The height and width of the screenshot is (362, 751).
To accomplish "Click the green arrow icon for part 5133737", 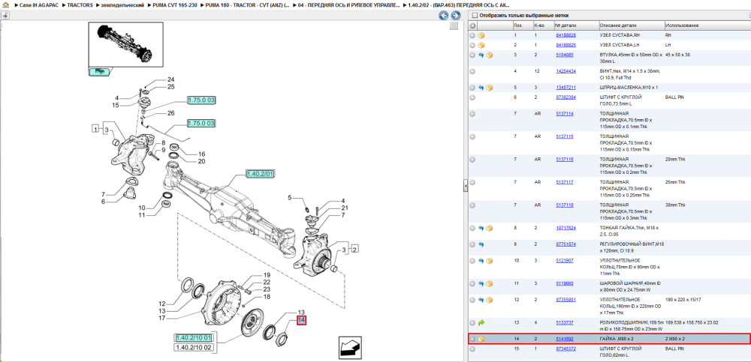I will [x=481, y=323].
